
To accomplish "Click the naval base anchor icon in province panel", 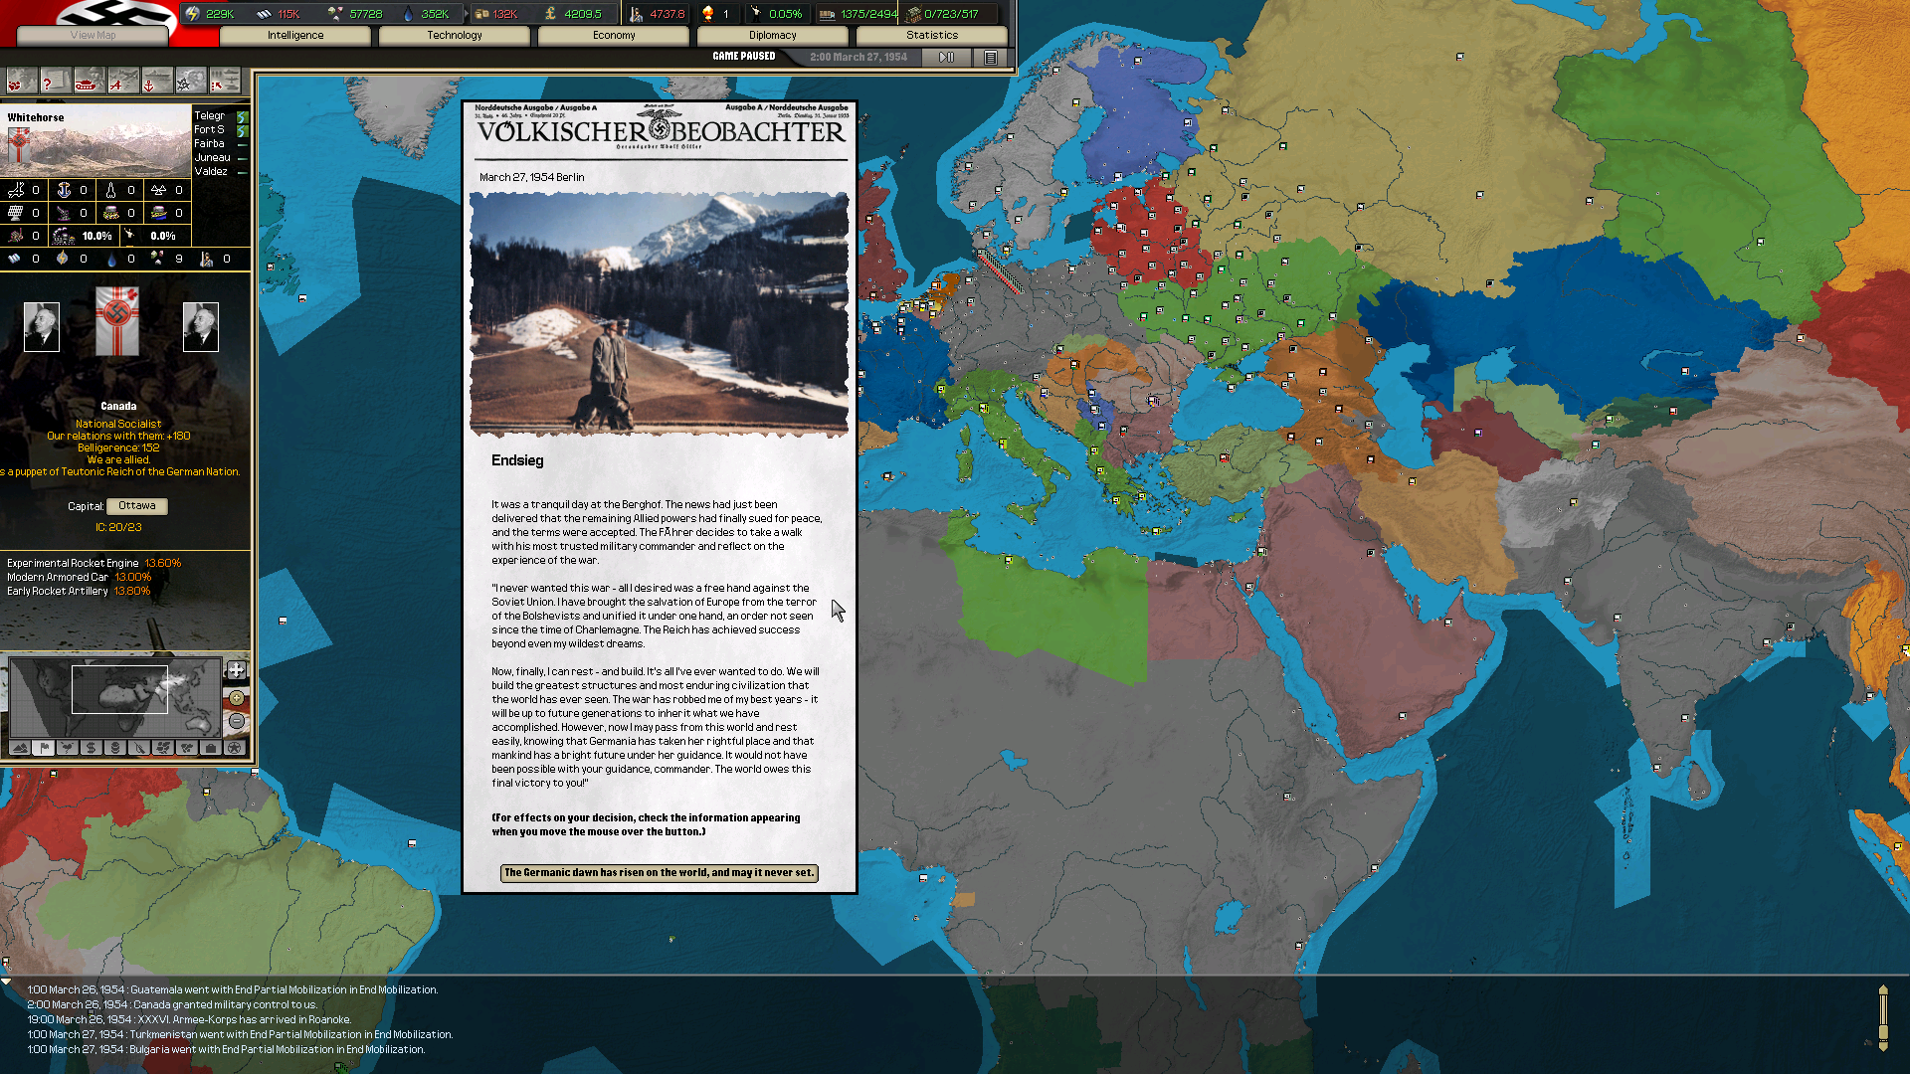I will coord(64,190).
